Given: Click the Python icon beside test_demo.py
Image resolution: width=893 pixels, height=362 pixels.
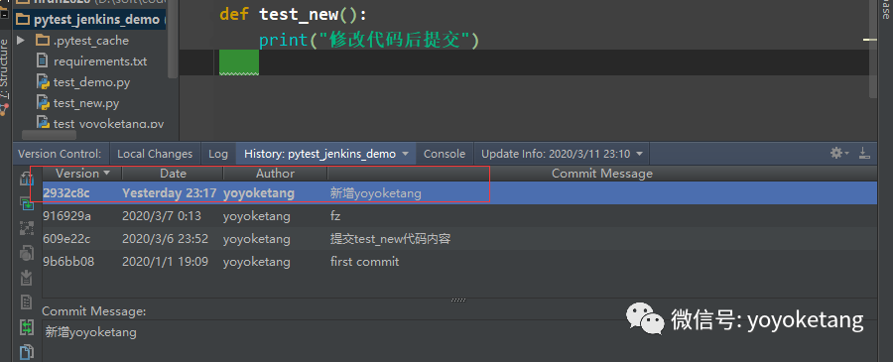Looking at the screenshot, I should pyautogui.click(x=43, y=82).
